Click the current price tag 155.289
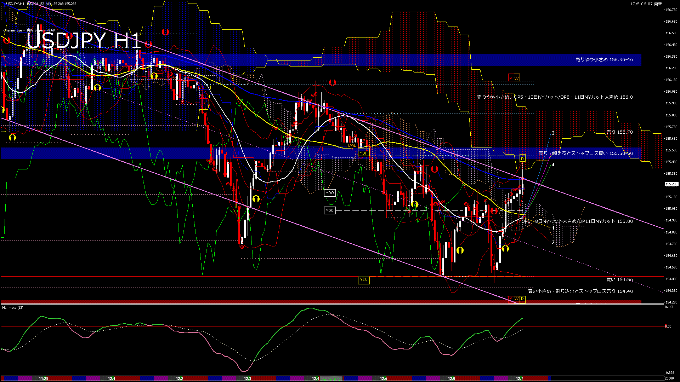This screenshot has height=382, width=680. click(671, 184)
